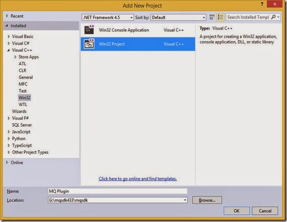Open the Location path dropdown arrow
Image resolution: width=287 pixels, height=222 pixels.
[185, 200]
